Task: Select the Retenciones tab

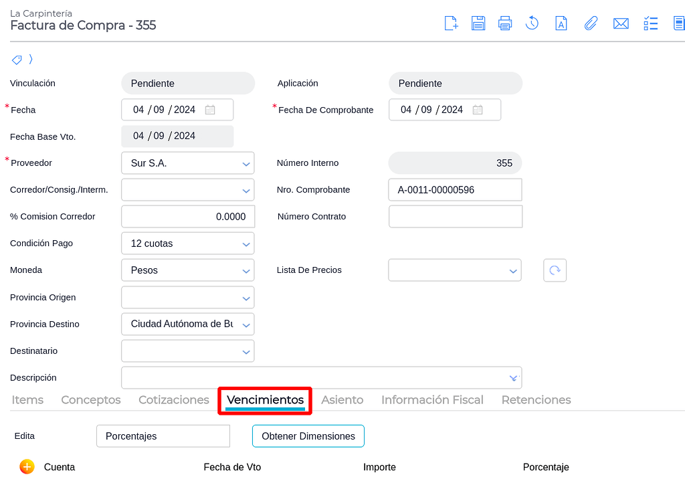Action: click(x=536, y=399)
